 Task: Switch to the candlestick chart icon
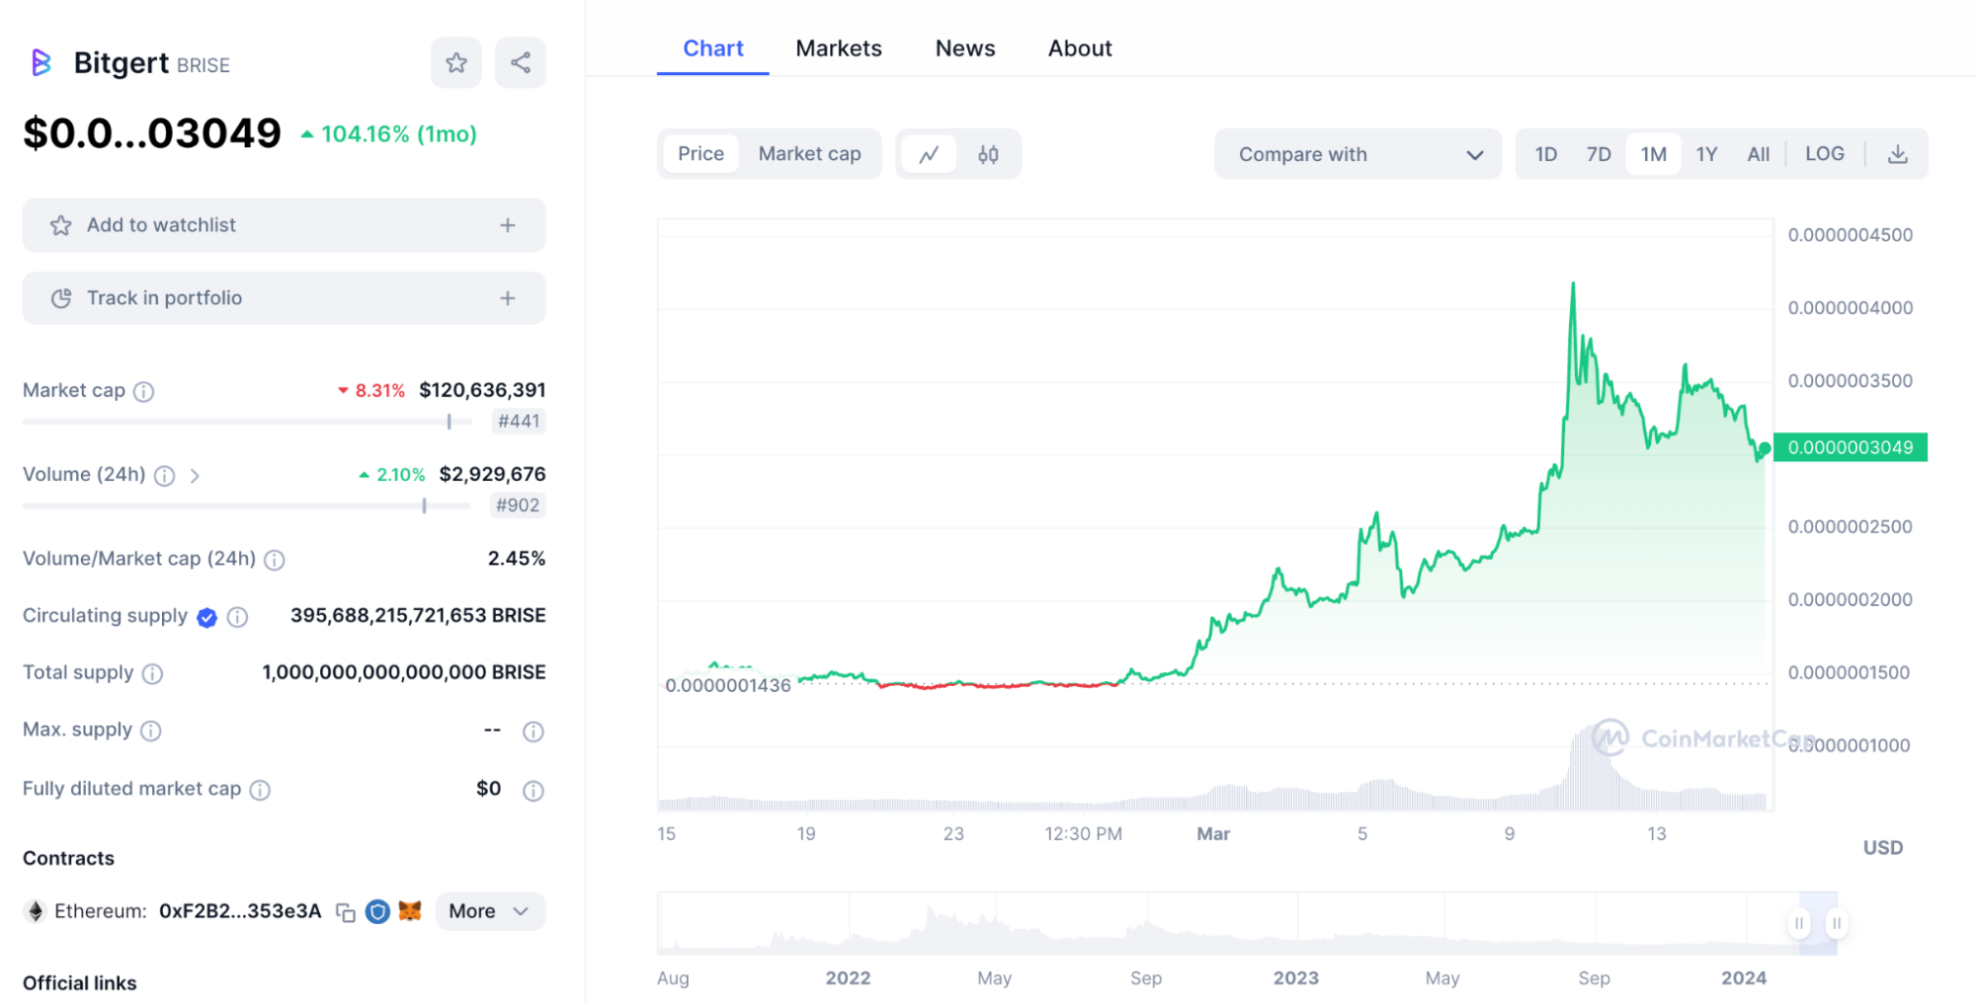coord(988,154)
